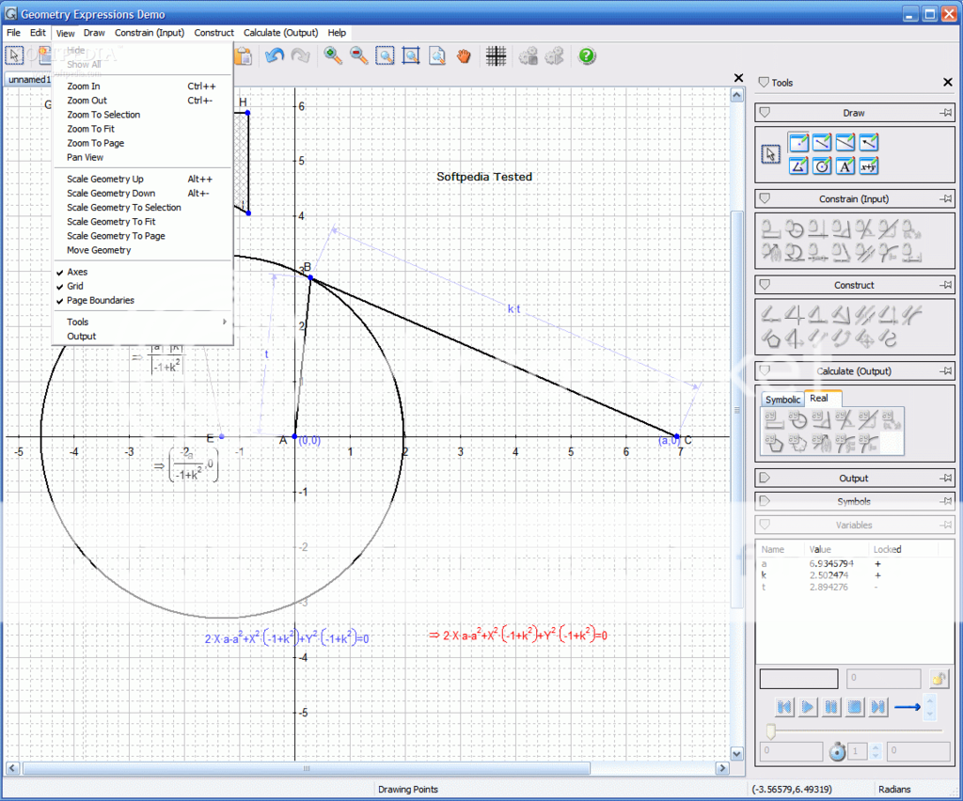Select the arrow selection tool in Draw panel
Viewport: 963px width, 801px height.
point(771,154)
